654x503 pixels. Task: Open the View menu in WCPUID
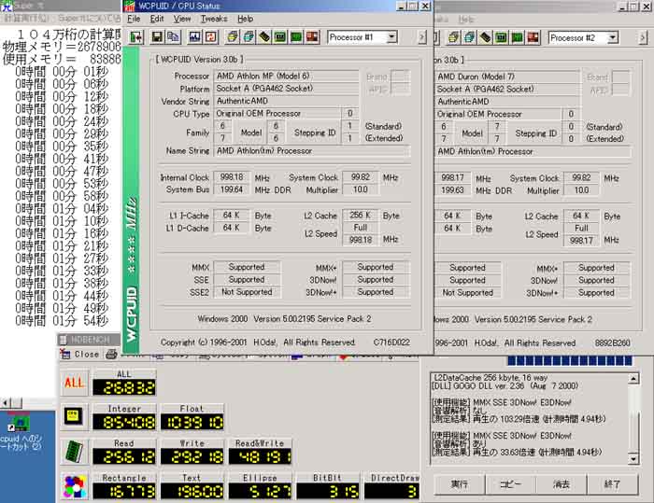pyautogui.click(x=182, y=19)
